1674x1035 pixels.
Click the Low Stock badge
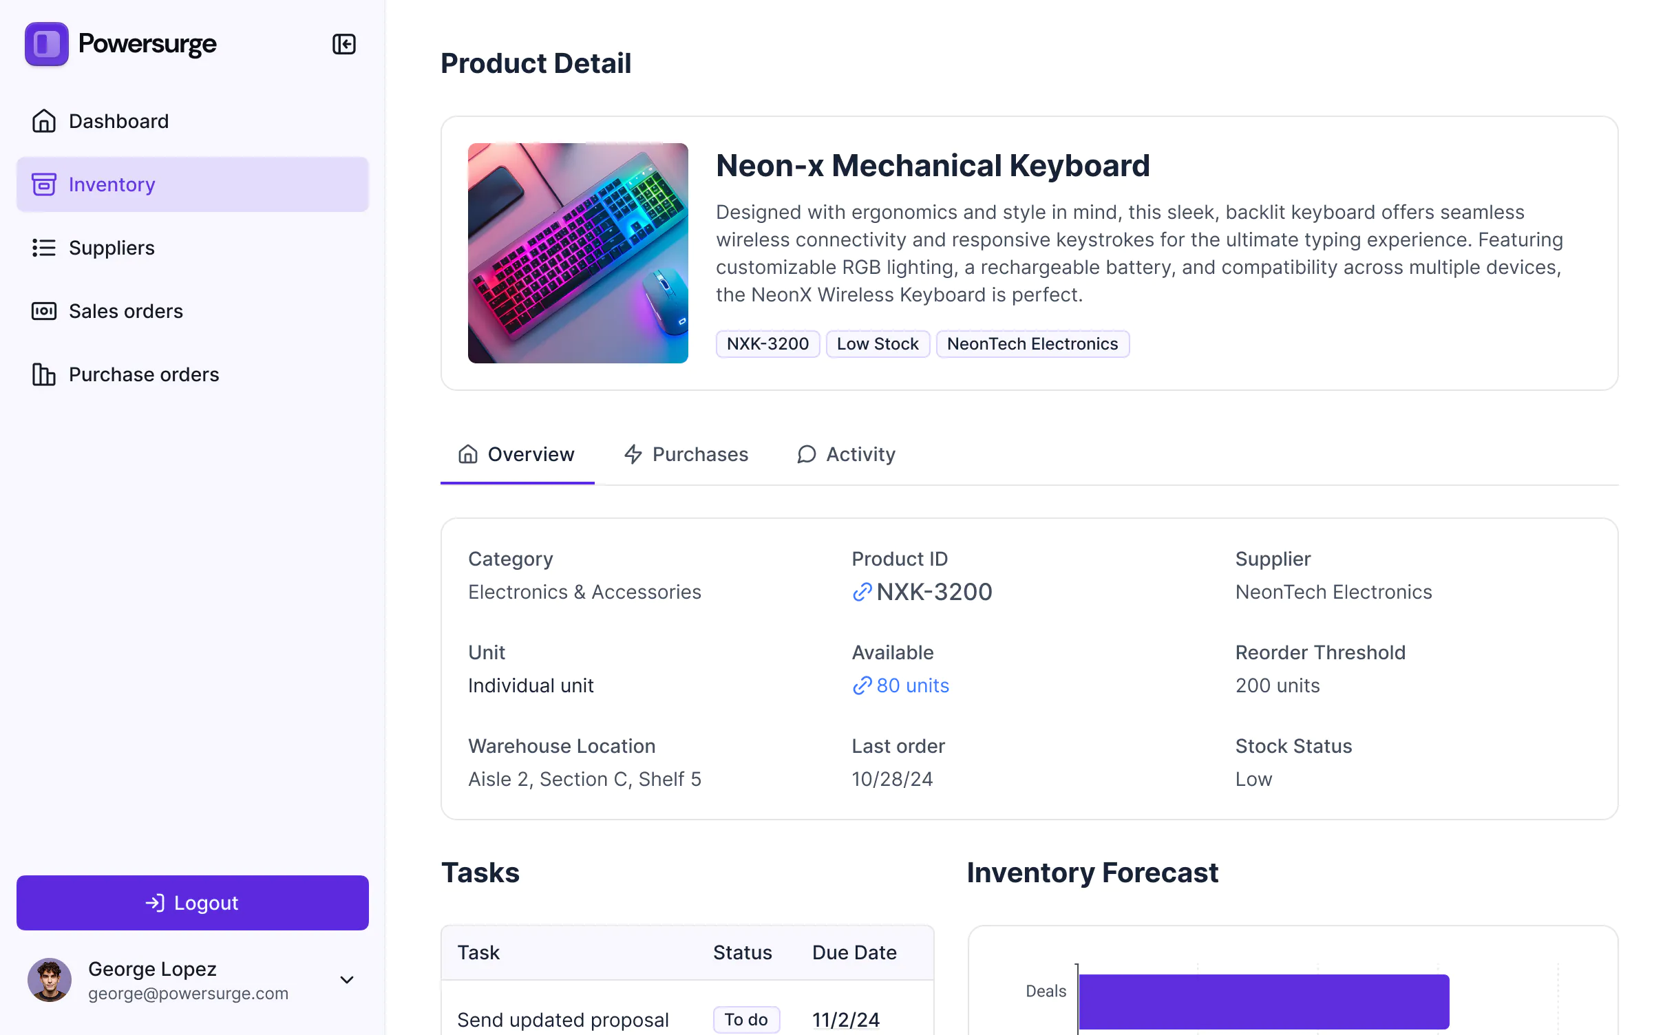coord(878,343)
